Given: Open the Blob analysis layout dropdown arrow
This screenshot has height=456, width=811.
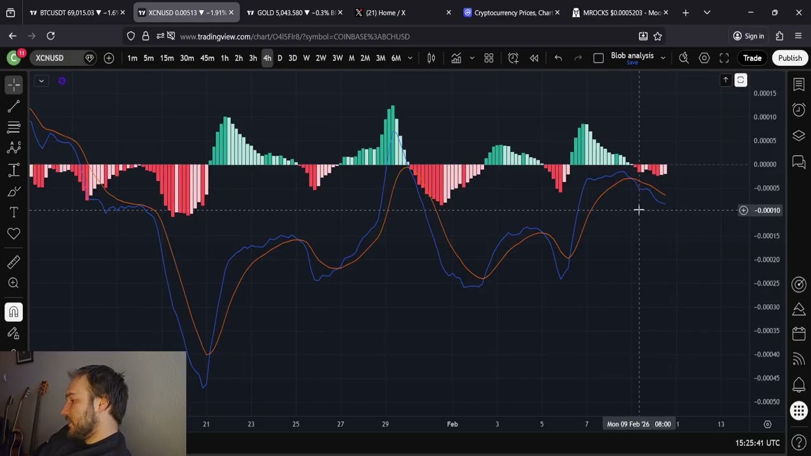Looking at the screenshot, I should click(663, 58).
